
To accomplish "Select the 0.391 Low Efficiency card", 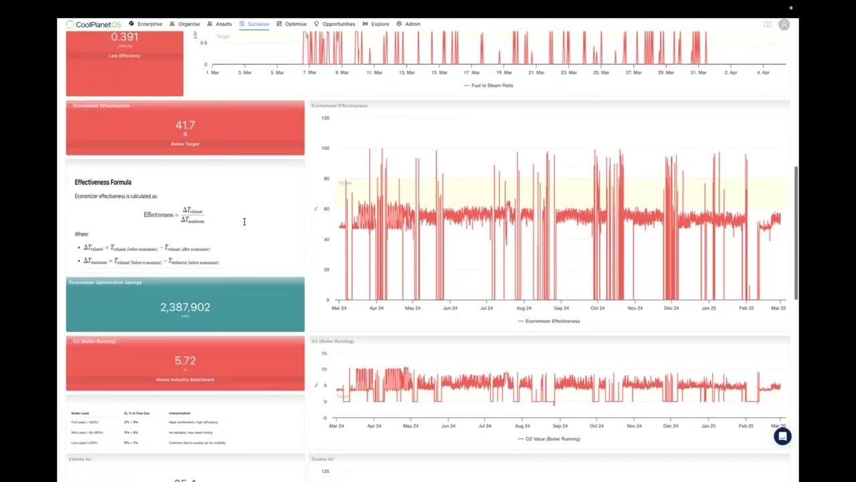I will [124, 62].
